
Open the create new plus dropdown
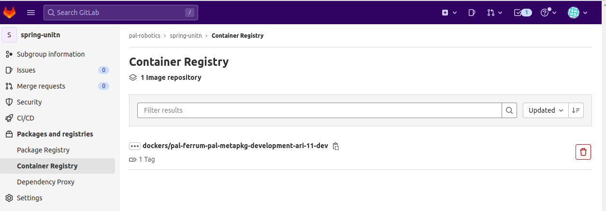(449, 13)
